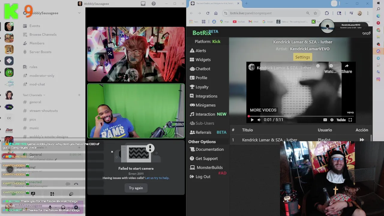The height and width of the screenshot is (216, 384).
Task: Select the "Kendrick Lamar & SZA - luther" row title
Action: [269, 140]
